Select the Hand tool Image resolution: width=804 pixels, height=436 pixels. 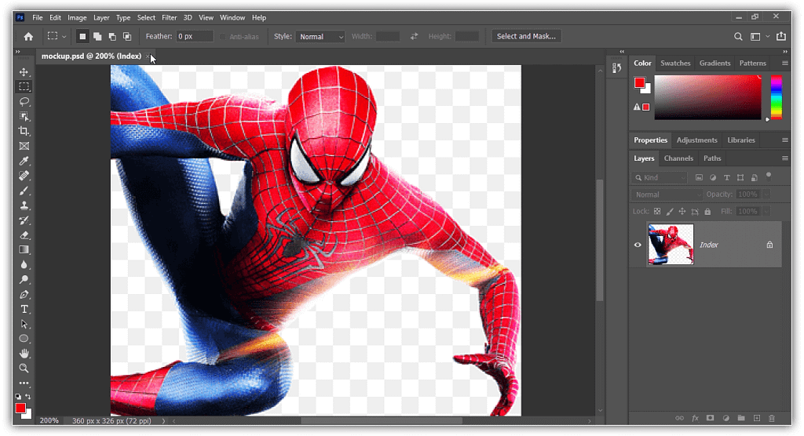[24, 354]
